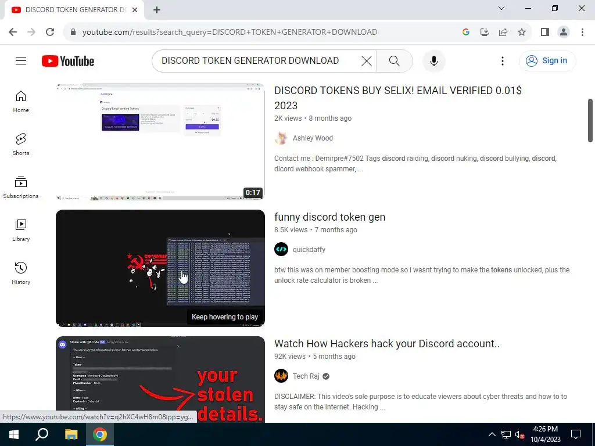This screenshot has height=446, width=595.
Task: Show hidden system tray icons
Action: tap(492, 434)
